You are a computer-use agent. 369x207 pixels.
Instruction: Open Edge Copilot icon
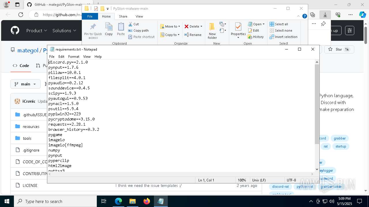click(x=362, y=15)
